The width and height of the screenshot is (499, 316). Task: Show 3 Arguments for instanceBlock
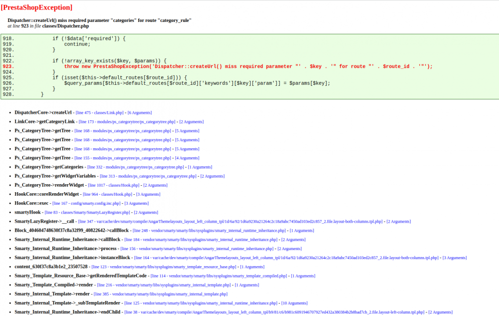(455, 258)
